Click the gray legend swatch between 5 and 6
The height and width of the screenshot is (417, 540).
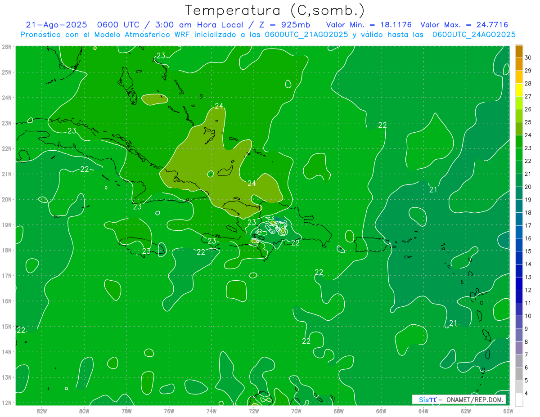519,374
